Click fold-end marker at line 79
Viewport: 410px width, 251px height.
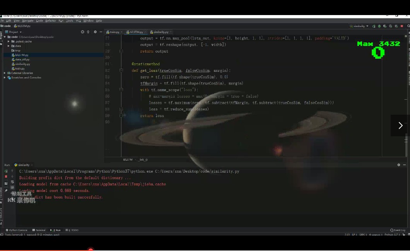(x=121, y=51)
